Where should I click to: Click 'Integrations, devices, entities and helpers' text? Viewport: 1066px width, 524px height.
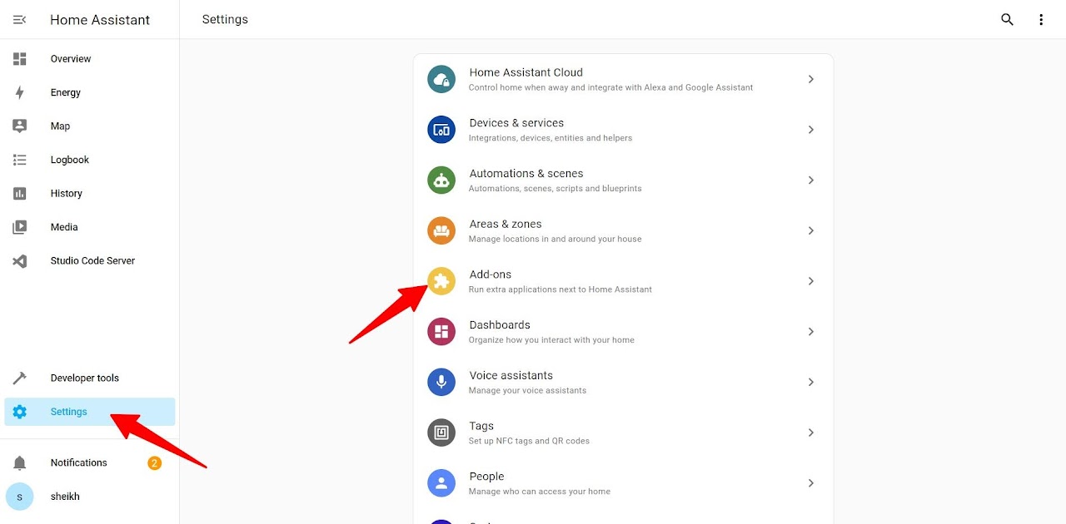click(x=550, y=138)
